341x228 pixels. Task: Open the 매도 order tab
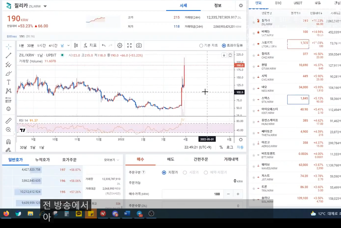(x=170, y=159)
